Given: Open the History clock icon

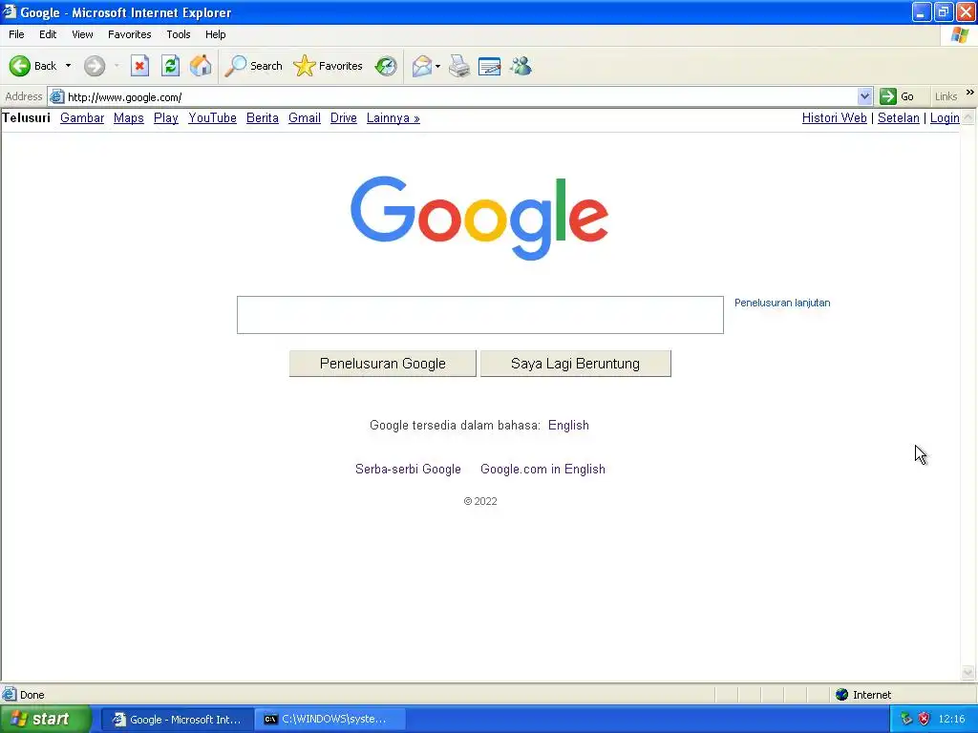Looking at the screenshot, I should [x=386, y=66].
